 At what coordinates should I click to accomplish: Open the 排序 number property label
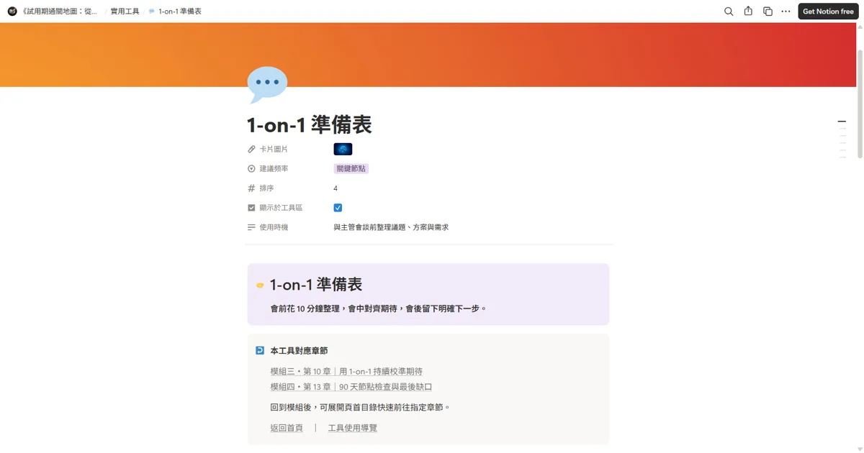[x=266, y=188]
